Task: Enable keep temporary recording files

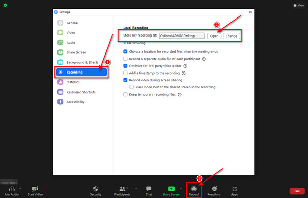Action: (125, 94)
